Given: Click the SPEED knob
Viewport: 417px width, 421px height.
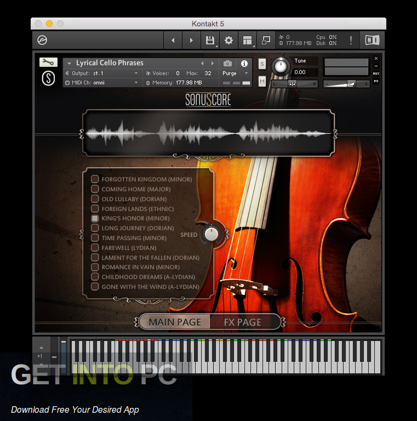Looking at the screenshot, I should (x=212, y=234).
